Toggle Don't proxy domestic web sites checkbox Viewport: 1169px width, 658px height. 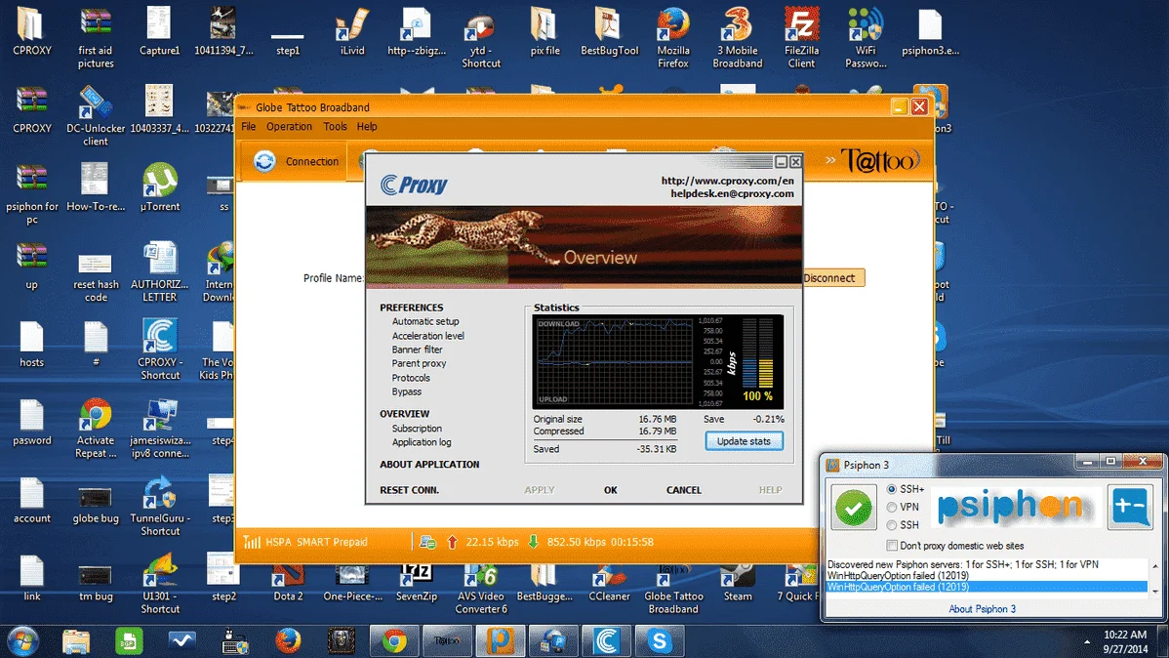tap(892, 546)
